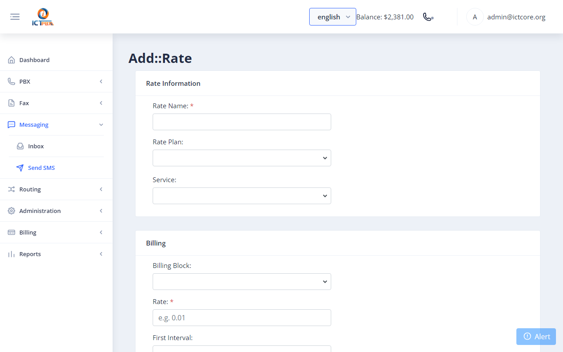Click the Alert button

[x=536, y=337]
